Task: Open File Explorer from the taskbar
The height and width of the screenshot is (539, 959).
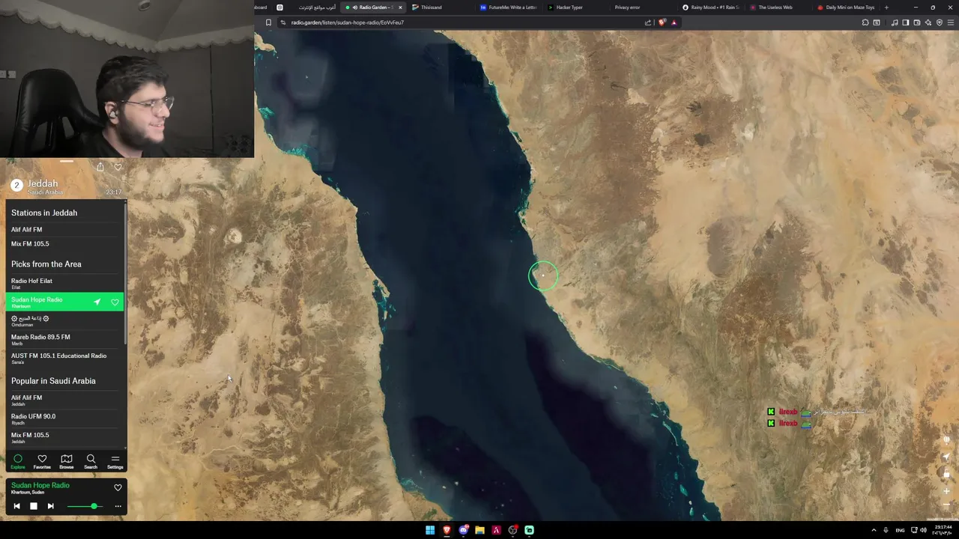Action: pyautogui.click(x=479, y=530)
